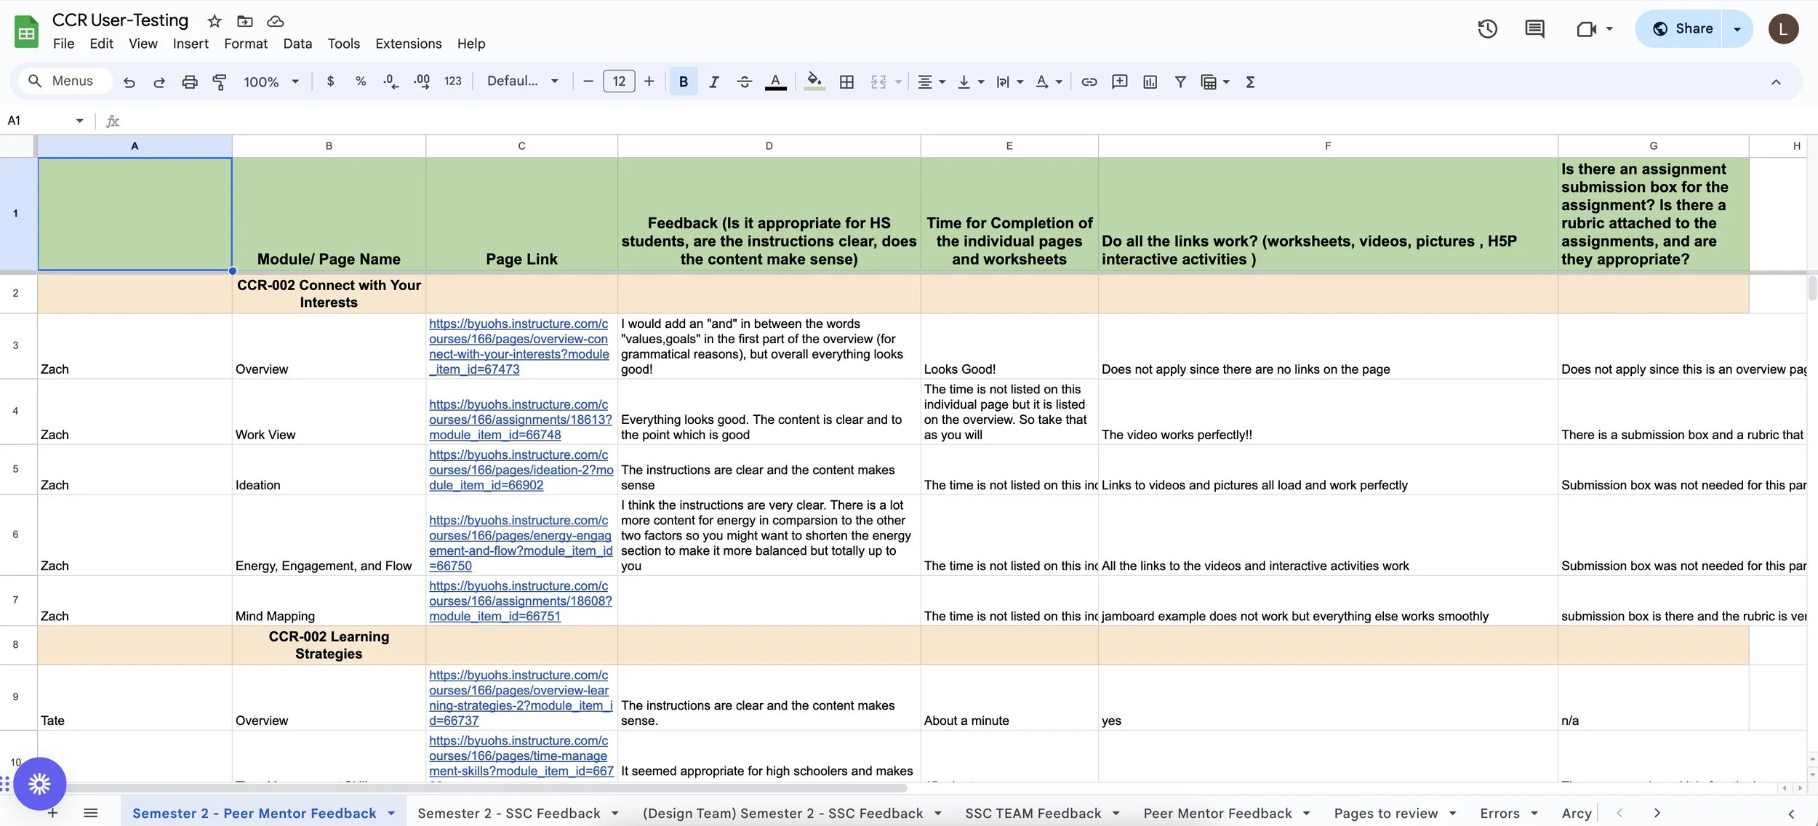The width and height of the screenshot is (1818, 826).
Task: Open more number formats 123
Action: click(x=452, y=81)
